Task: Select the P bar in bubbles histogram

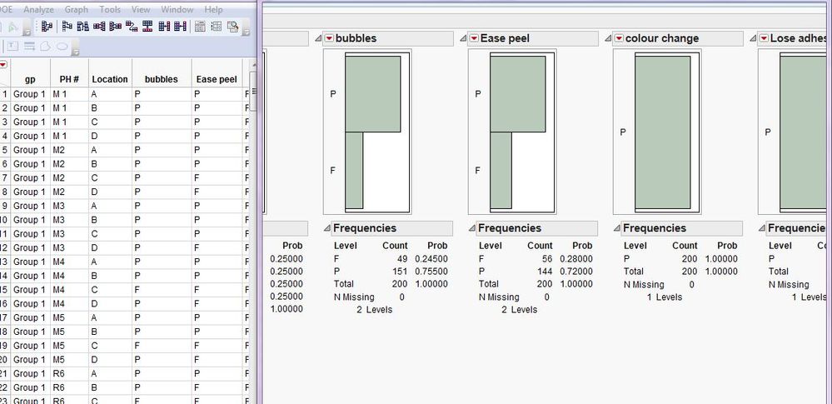Action: coord(372,94)
